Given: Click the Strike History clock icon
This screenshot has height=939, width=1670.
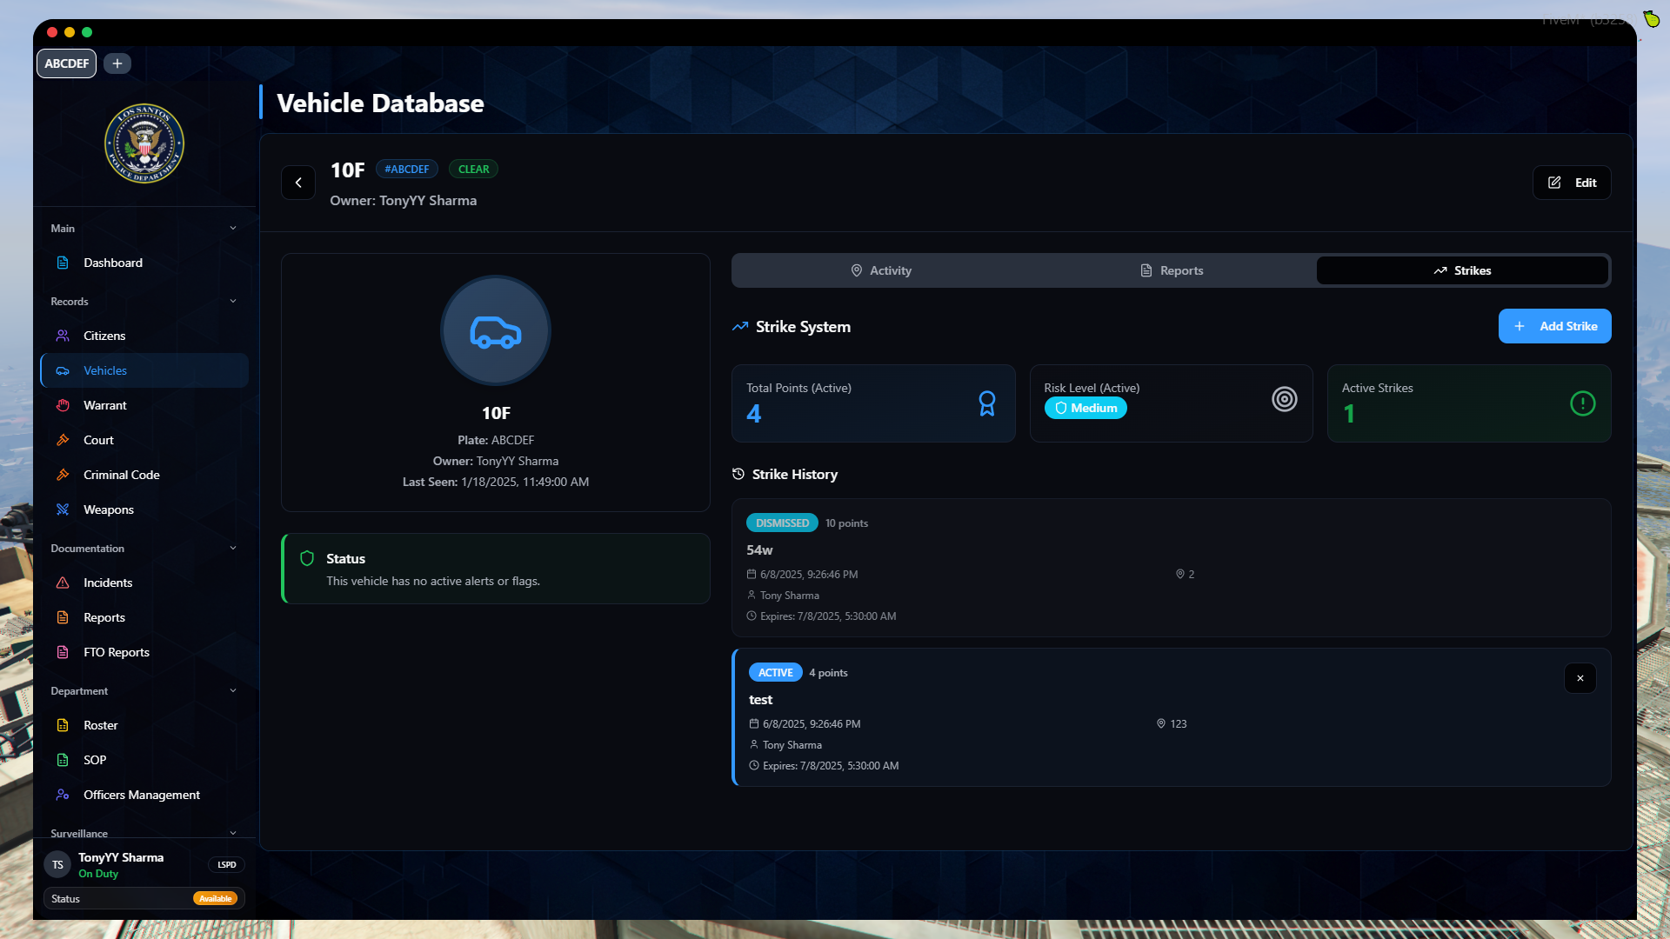Looking at the screenshot, I should point(738,474).
